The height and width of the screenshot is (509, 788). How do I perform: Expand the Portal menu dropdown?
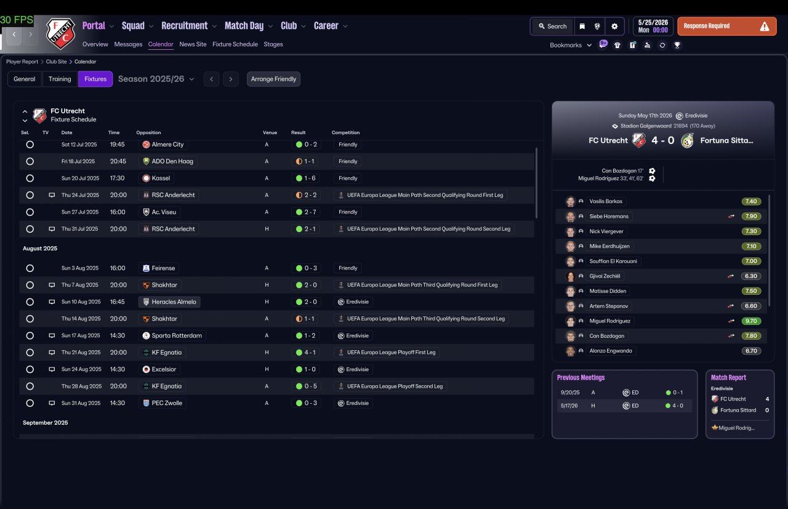click(111, 26)
